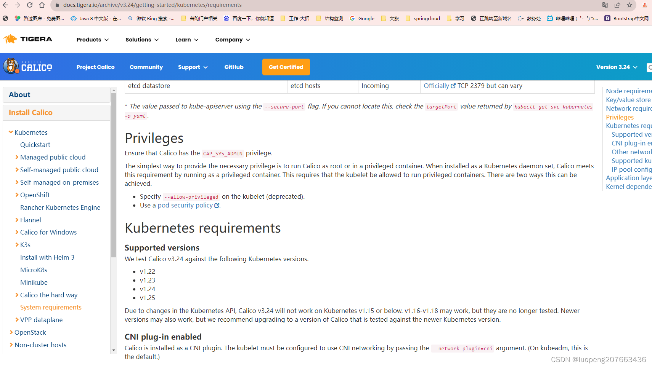Open the Support dropdown in Calico bar
Screen dimensions: 652x367
[193, 67]
